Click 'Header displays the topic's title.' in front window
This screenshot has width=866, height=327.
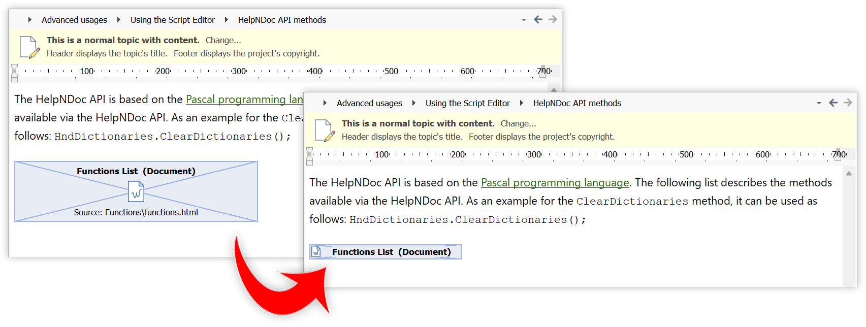point(402,137)
